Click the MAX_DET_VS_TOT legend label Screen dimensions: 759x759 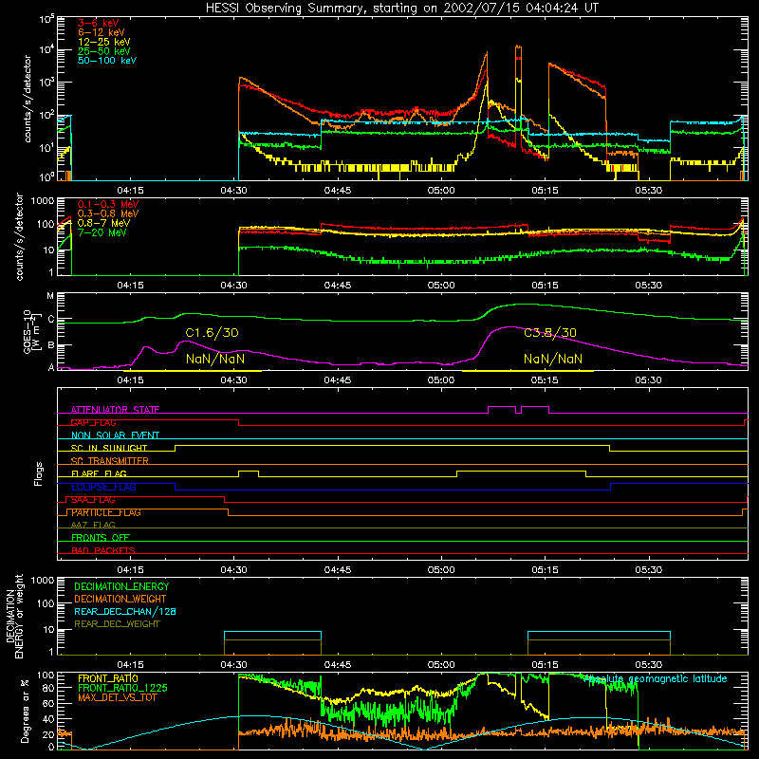pyautogui.click(x=117, y=698)
